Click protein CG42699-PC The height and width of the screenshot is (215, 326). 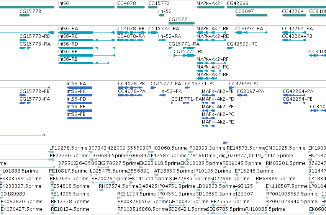click(278, 88)
